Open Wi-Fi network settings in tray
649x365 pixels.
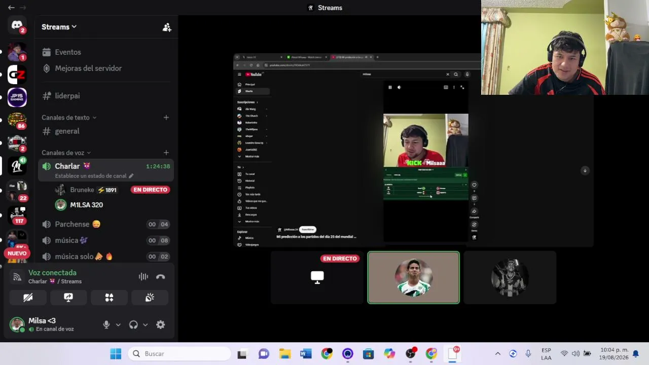(564, 354)
